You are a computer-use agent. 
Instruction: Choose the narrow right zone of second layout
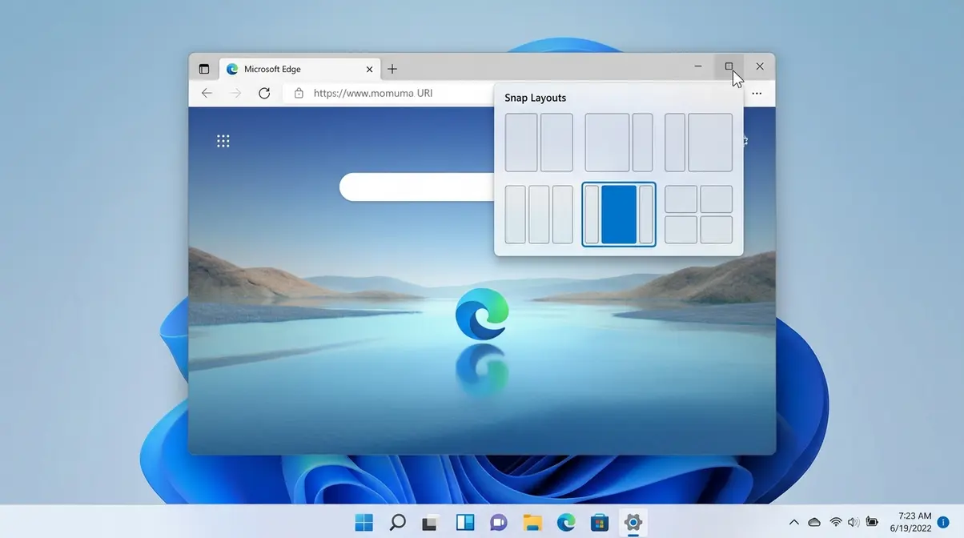point(643,143)
